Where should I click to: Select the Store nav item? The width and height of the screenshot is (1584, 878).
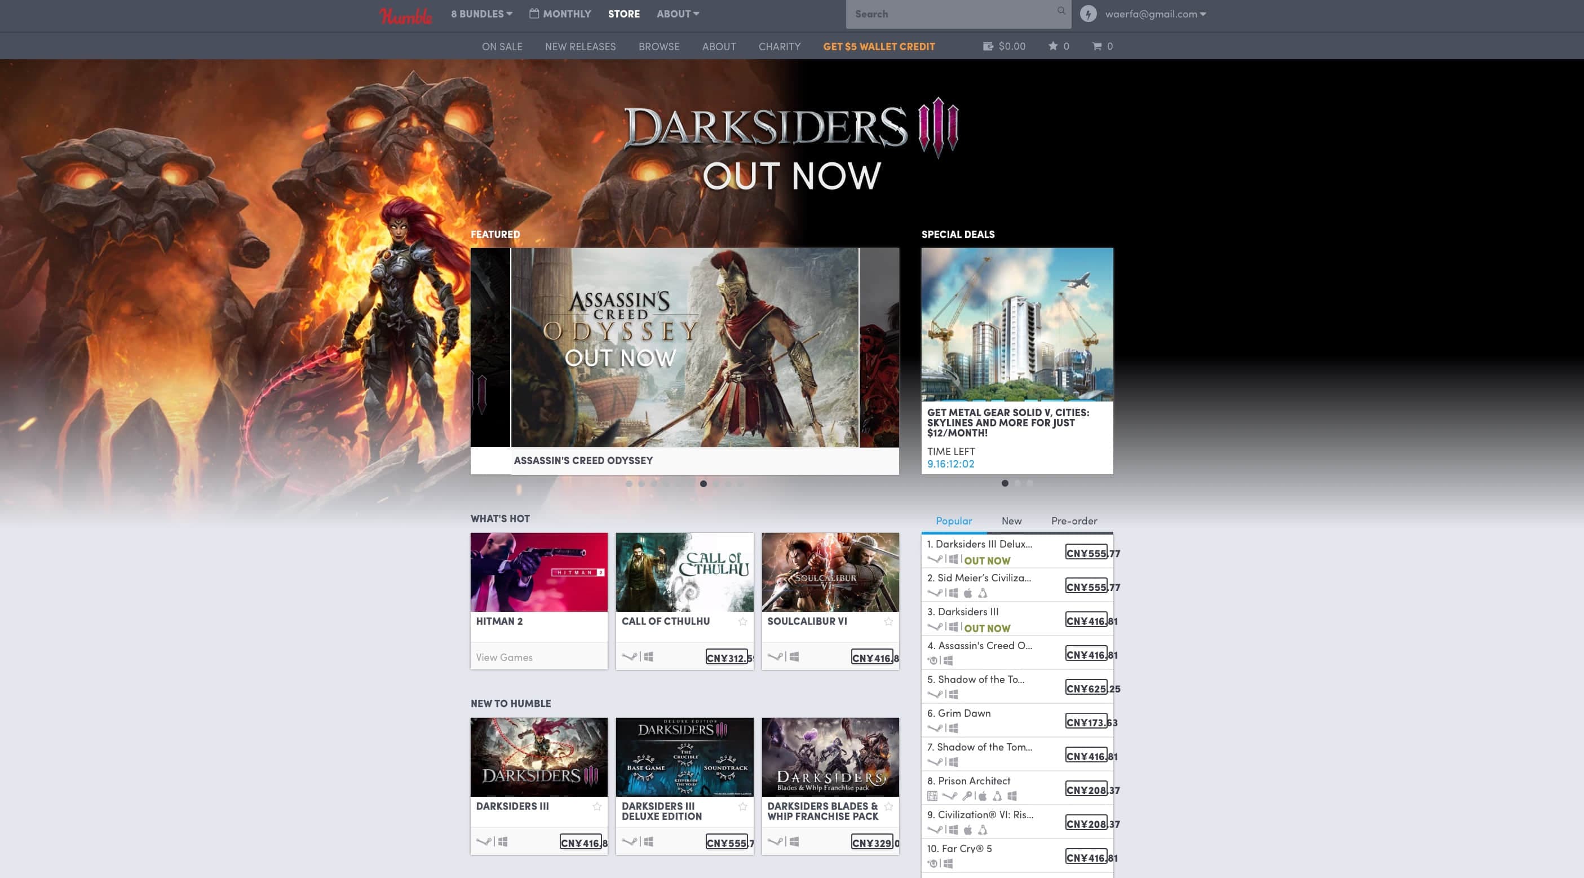623,14
